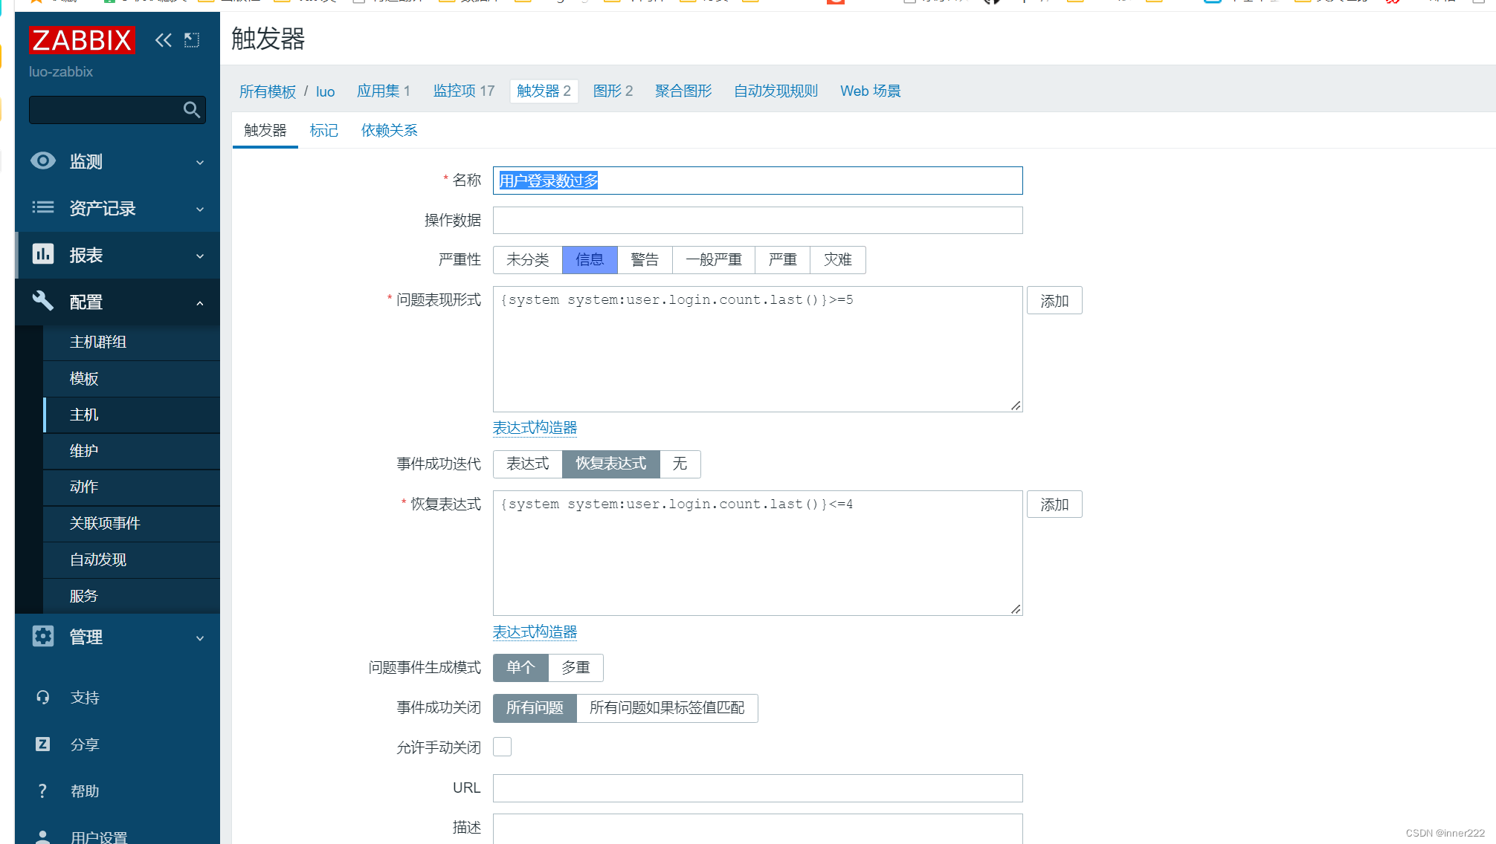Focus the 问题表现形式 expression textarea

(758, 348)
